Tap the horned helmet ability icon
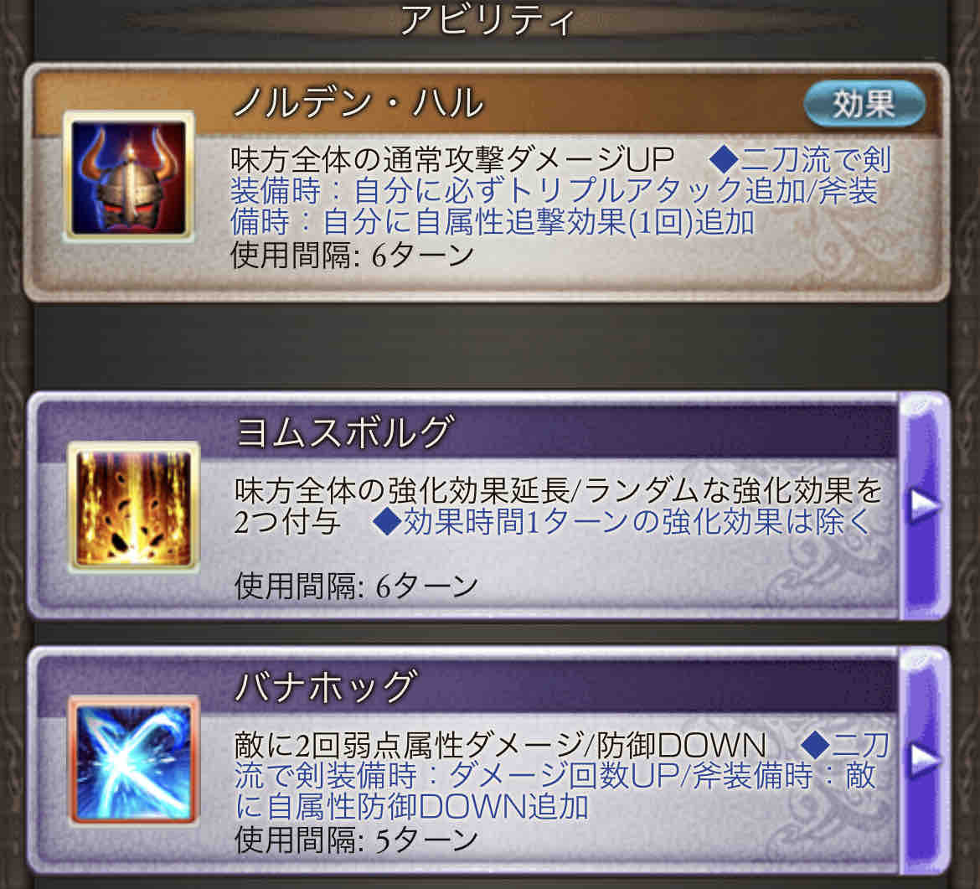Image resolution: width=980 pixels, height=889 pixels. point(129,176)
